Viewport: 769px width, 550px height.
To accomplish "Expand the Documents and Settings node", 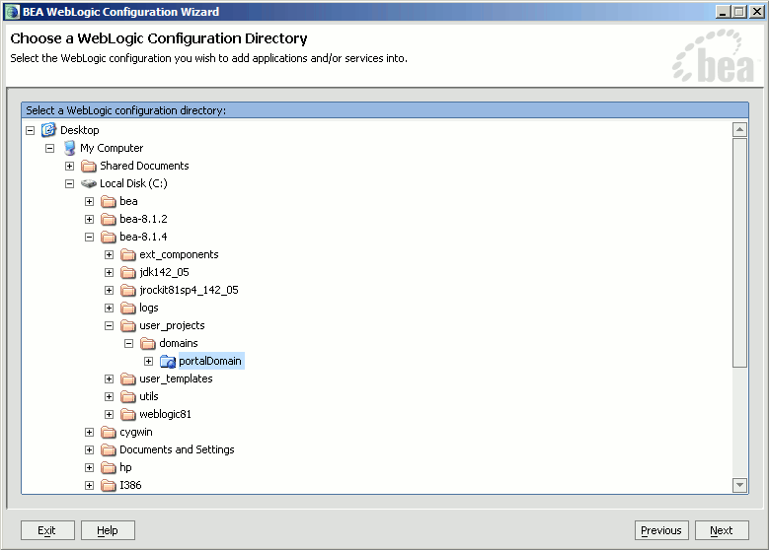I will pos(89,450).
